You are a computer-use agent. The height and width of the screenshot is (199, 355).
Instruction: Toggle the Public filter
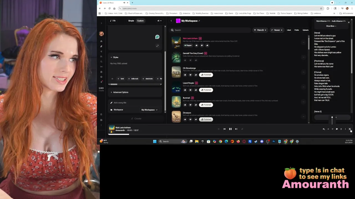(296, 30)
